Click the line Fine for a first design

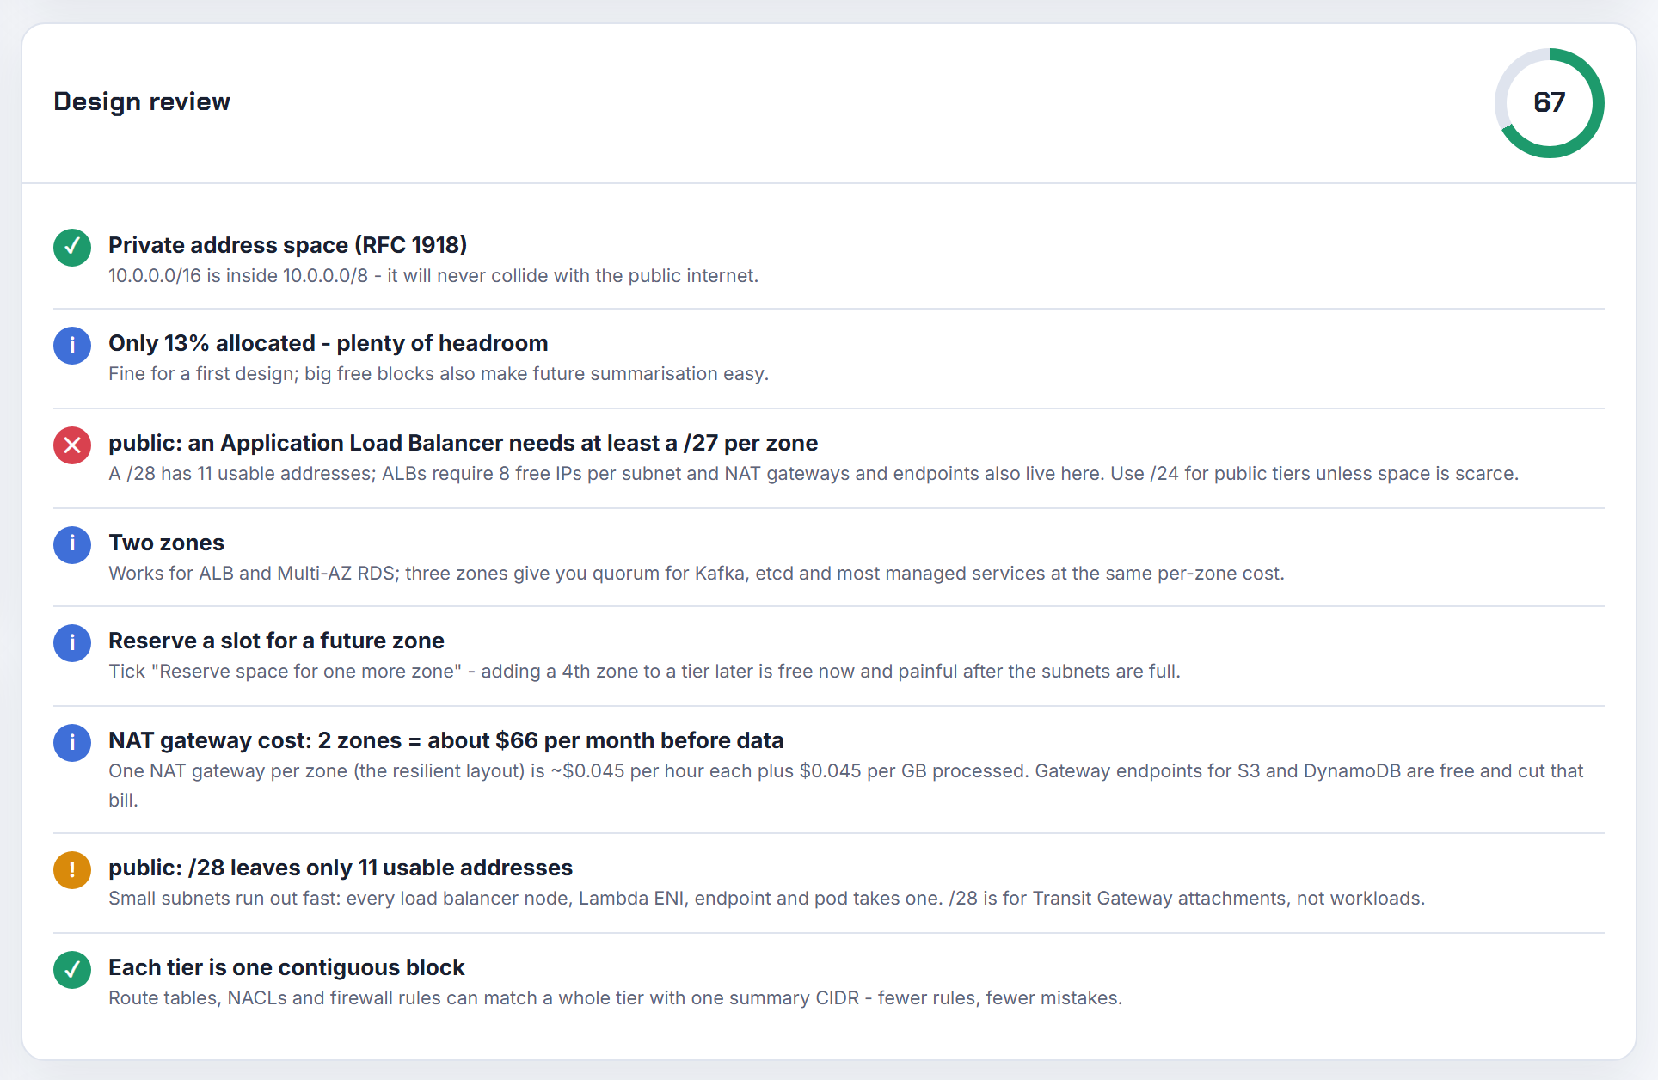point(439,374)
